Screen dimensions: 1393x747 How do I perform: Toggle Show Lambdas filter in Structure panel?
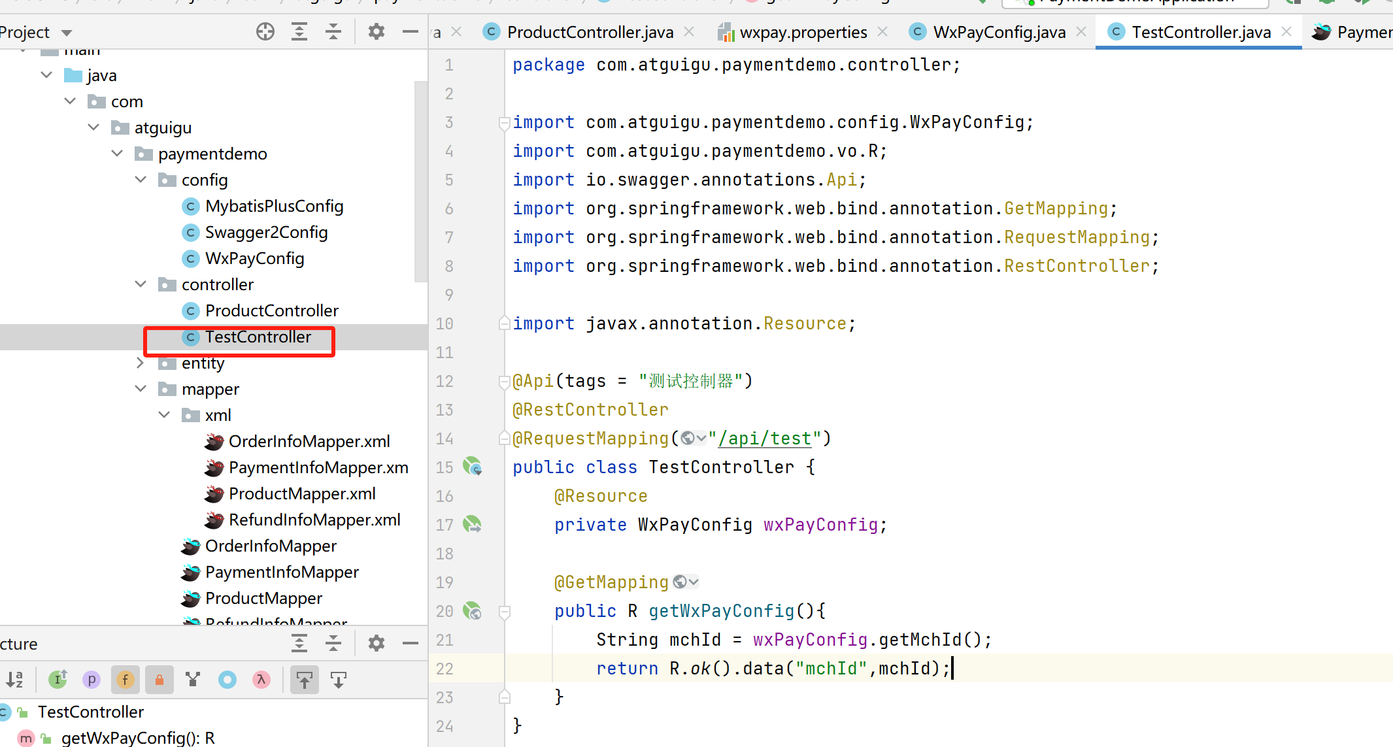point(261,680)
